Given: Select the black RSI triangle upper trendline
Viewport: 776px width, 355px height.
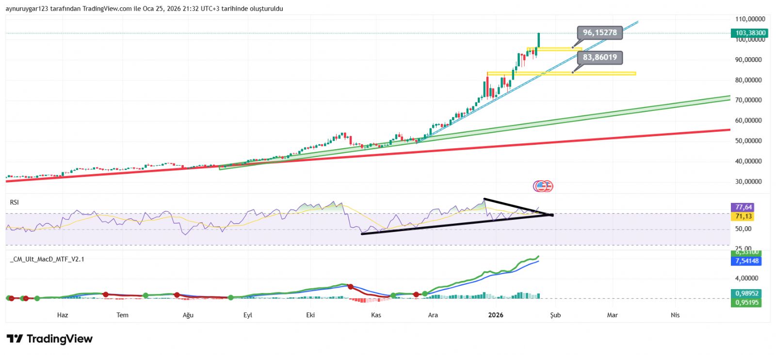Looking at the screenshot, I should (518, 207).
